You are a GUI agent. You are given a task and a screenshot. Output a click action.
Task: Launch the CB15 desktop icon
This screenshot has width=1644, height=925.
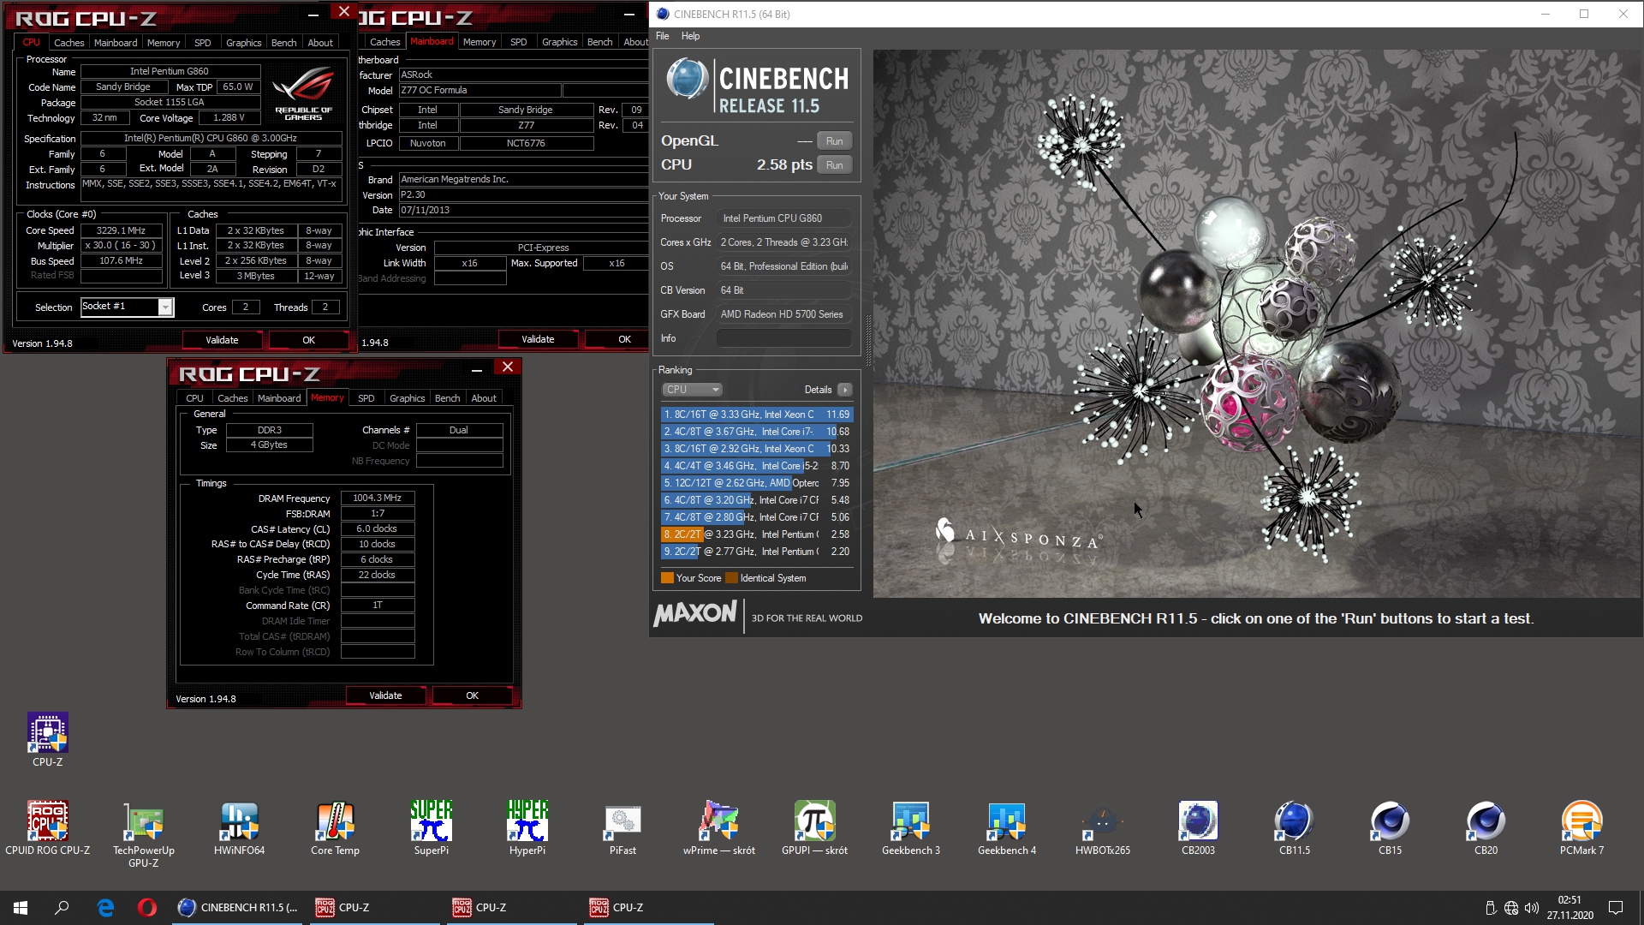tap(1391, 827)
